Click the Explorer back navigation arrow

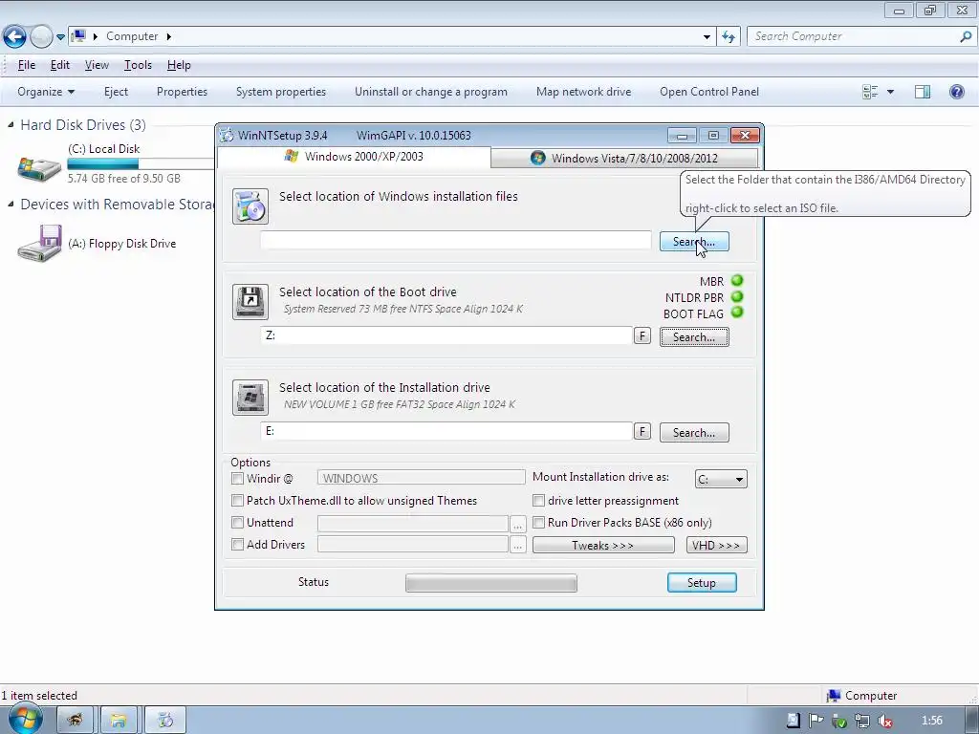click(14, 37)
